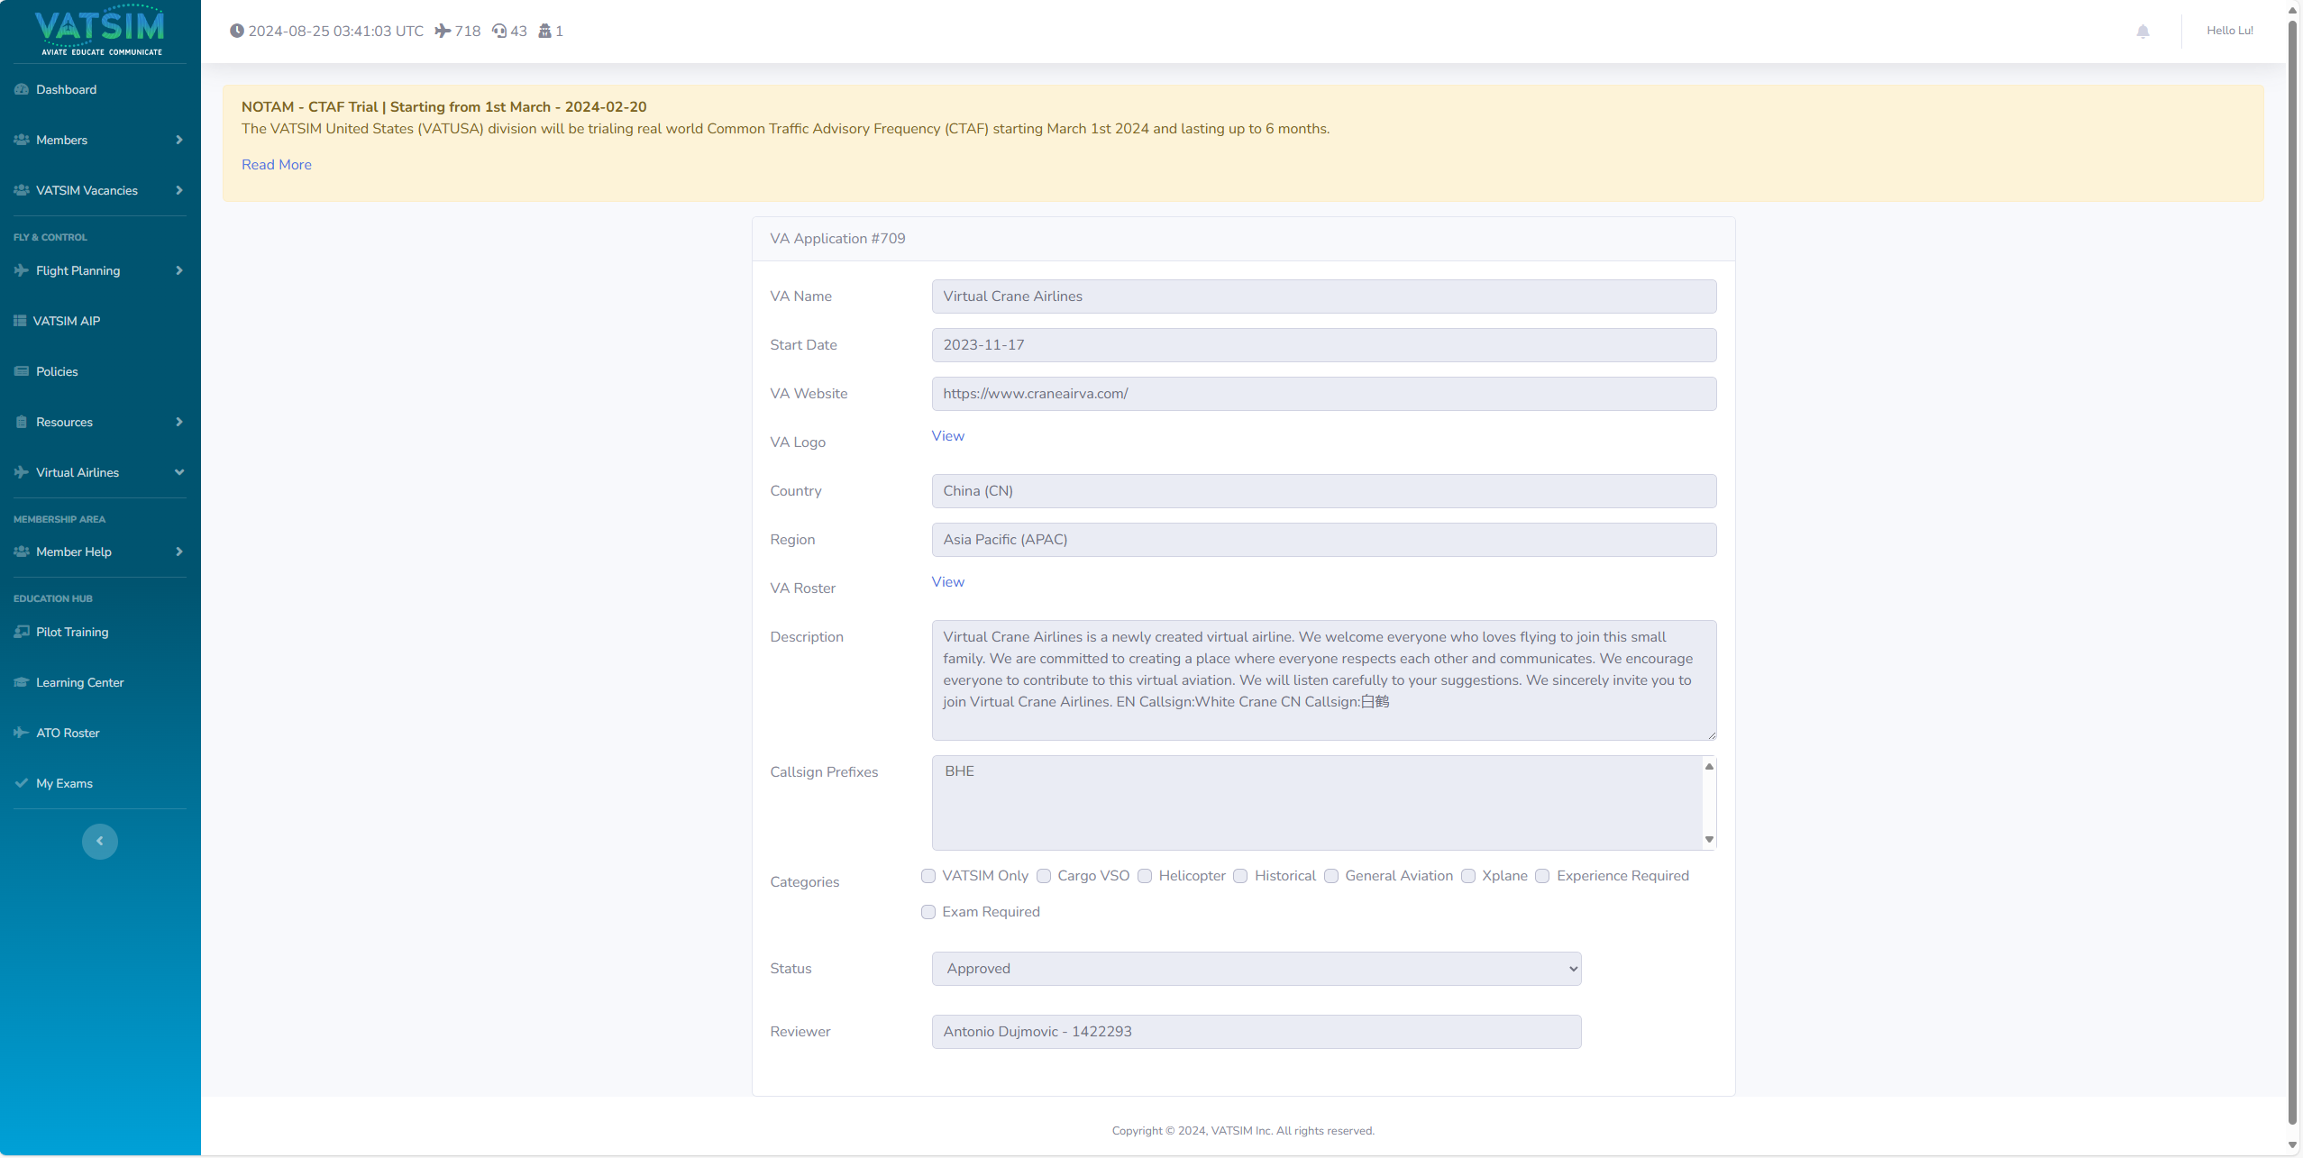Toggle the VATSIM Only checkbox
This screenshot has height=1158, width=2303.
(928, 876)
